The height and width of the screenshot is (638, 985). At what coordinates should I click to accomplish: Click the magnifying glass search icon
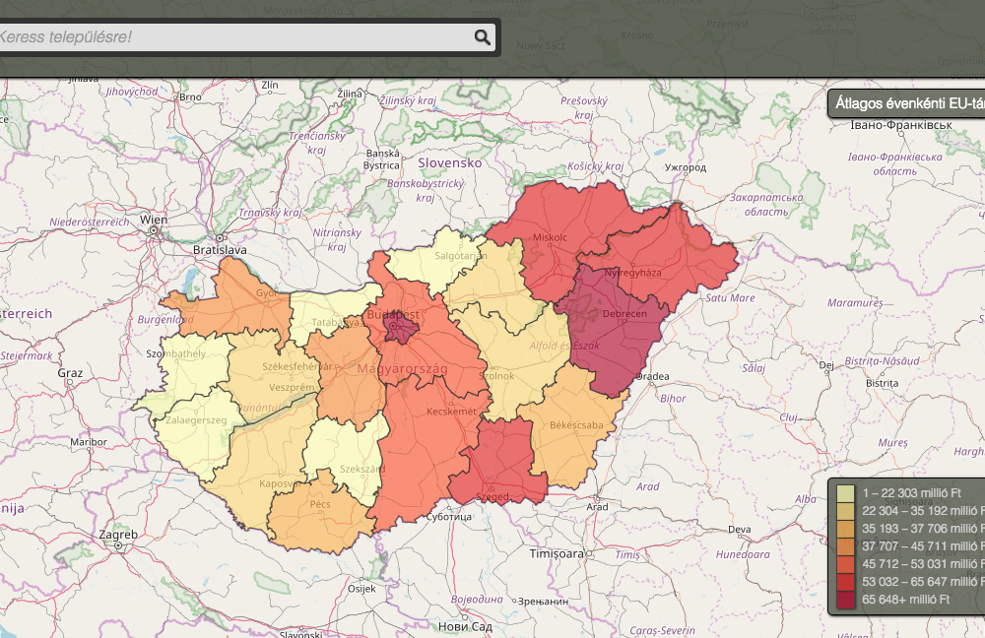click(x=482, y=37)
